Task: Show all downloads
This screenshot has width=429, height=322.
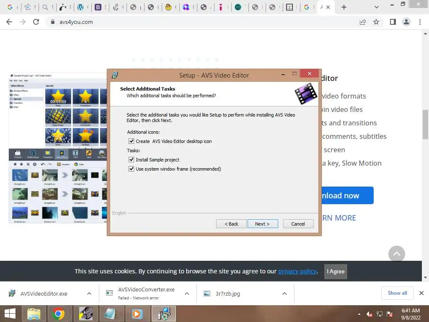Action: click(397, 293)
